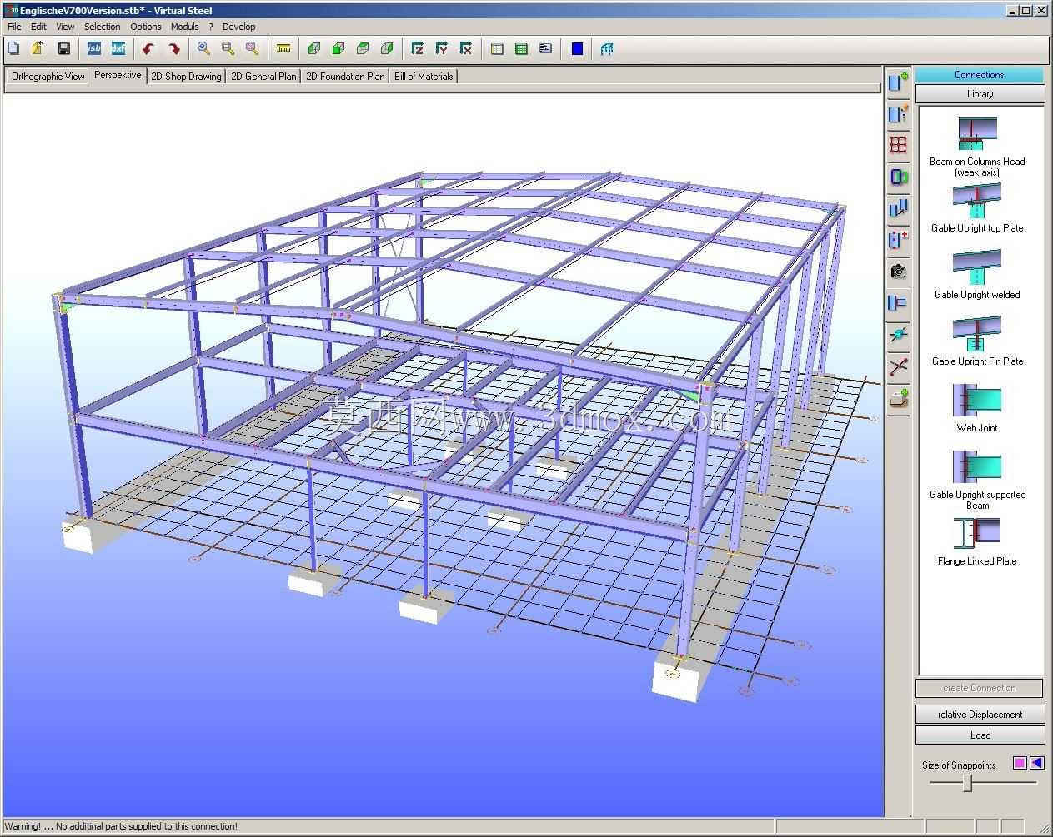Screen dimensions: 1053x837
Task: Open the Options menu
Action: [x=146, y=27]
